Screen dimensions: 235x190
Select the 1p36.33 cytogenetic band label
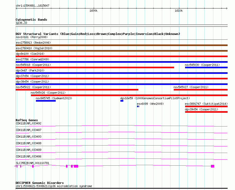21,23
